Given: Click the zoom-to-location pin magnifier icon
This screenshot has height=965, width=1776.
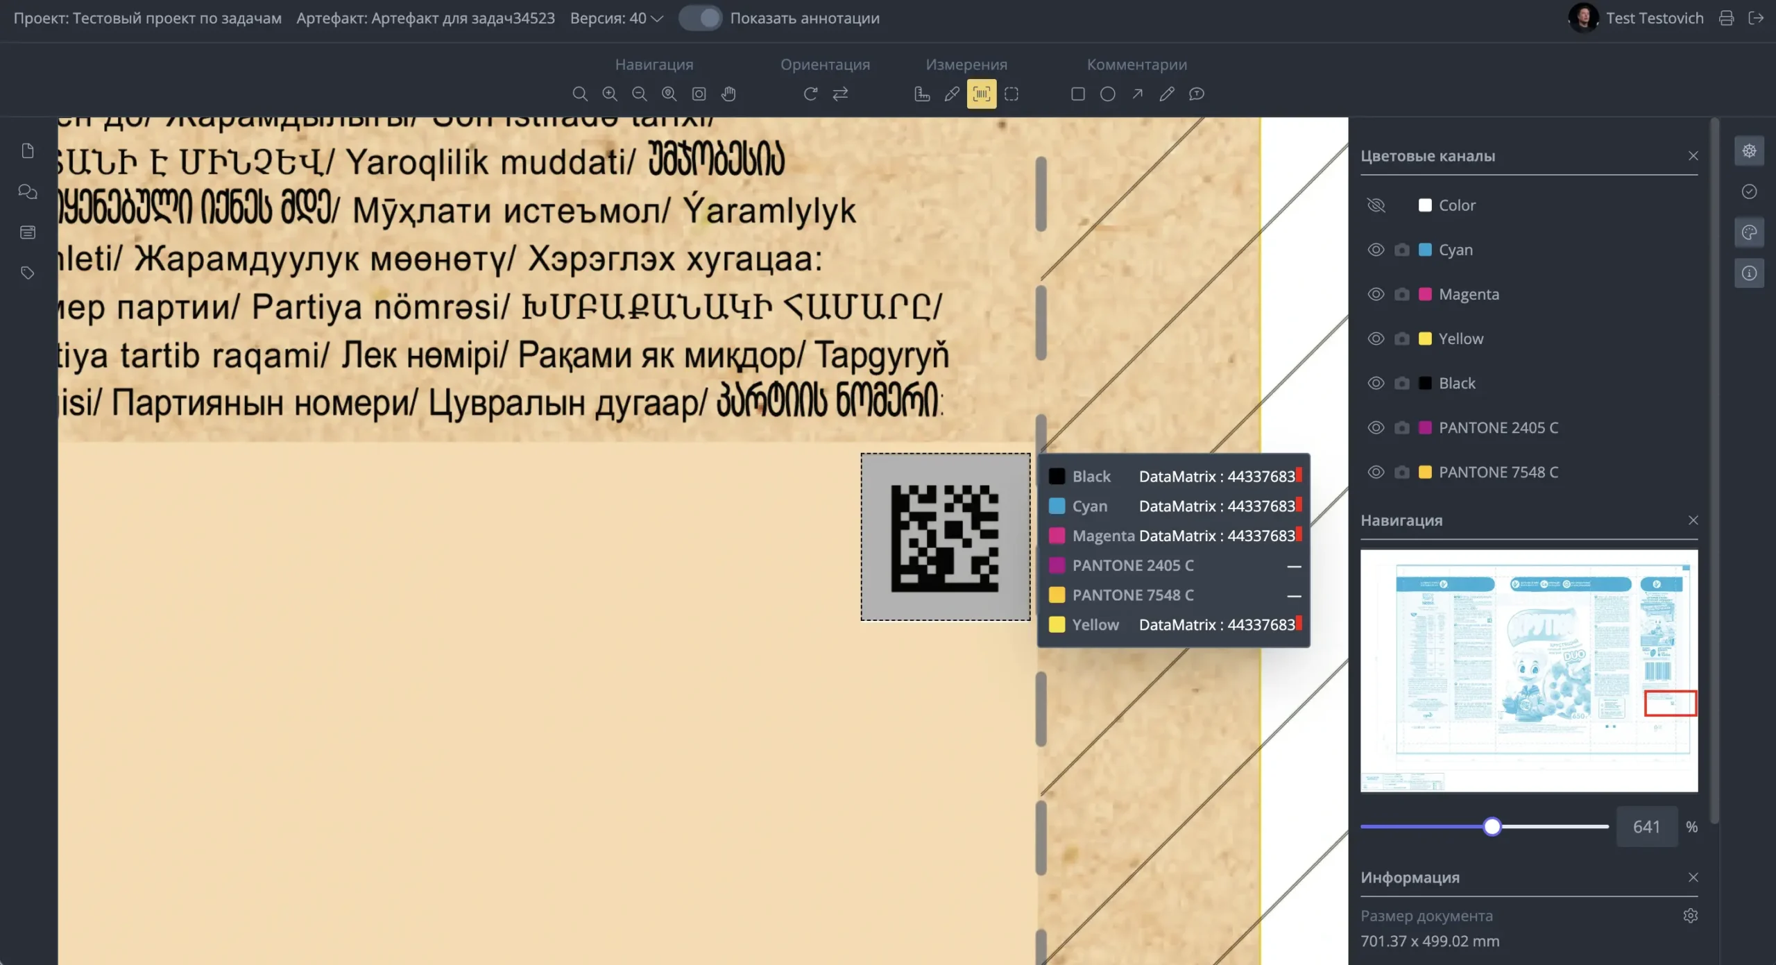Looking at the screenshot, I should pyautogui.click(x=669, y=94).
